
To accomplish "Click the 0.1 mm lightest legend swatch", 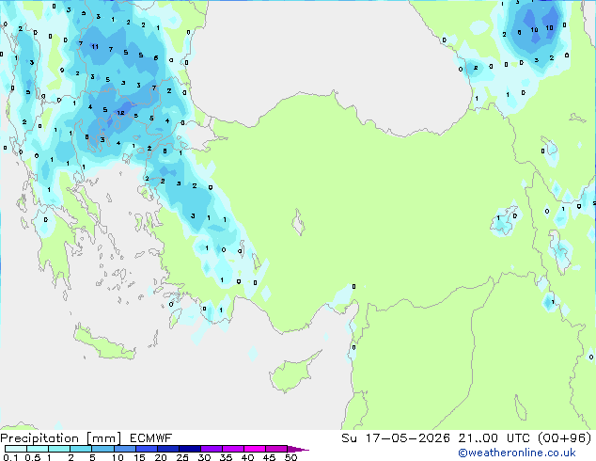I will click(x=16, y=449).
